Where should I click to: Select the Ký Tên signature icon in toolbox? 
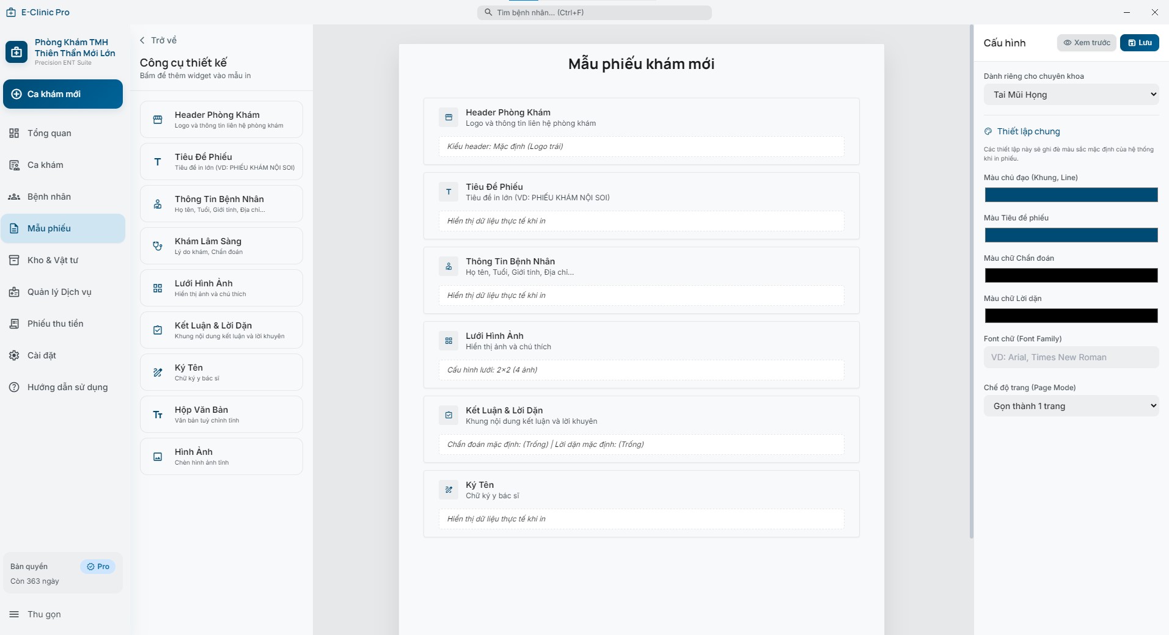[158, 372]
